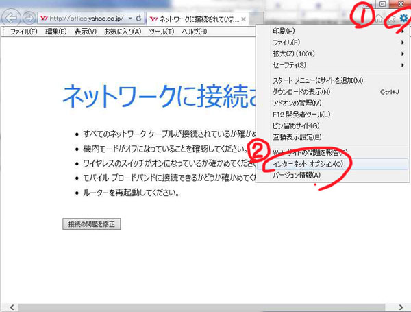This screenshot has width=411, height=312.
Task: Expand the 拡大(Z) (100%) submenu arrow
Action: (403, 53)
